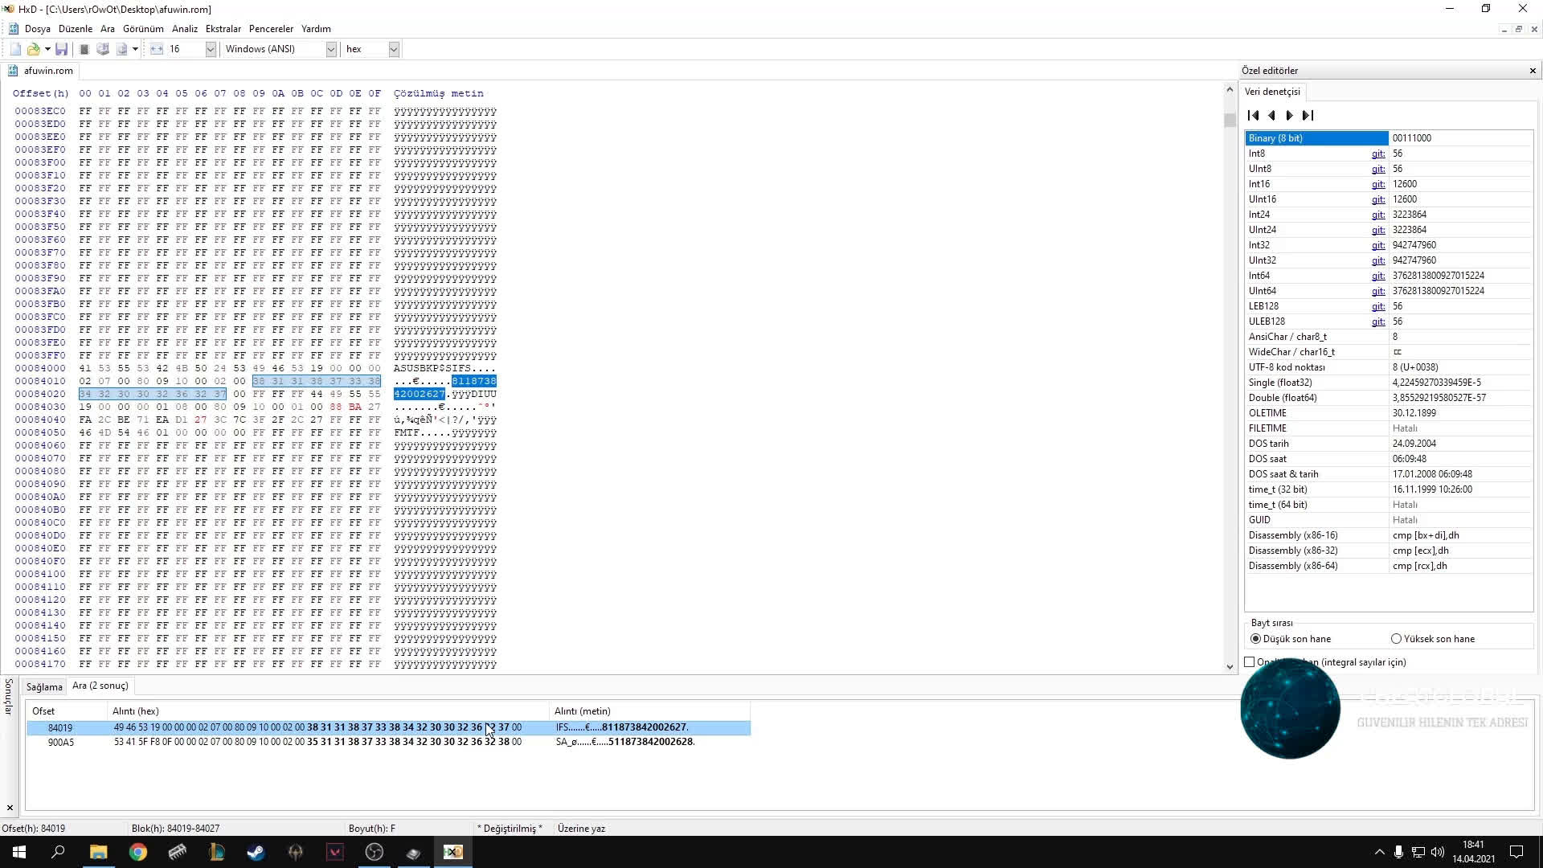Open the hex offset base dropdown
Image resolution: width=1543 pixels, height=868 pixels.
pyautogui.click(x=393, y=49)
